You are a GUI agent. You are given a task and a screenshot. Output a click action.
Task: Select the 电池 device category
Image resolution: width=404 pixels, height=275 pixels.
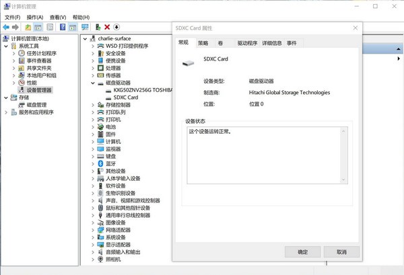(111, 127)
